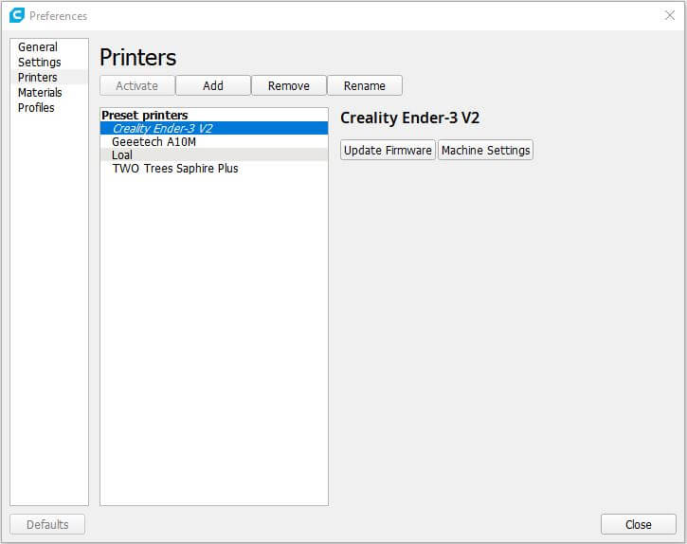Click the Cura logo in title bar
The width and height of the screenshot is (687, 544).
pyautogui.click(x=16, y=15)
